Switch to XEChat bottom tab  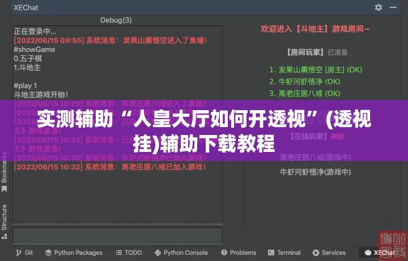click(x=379, y=253)
